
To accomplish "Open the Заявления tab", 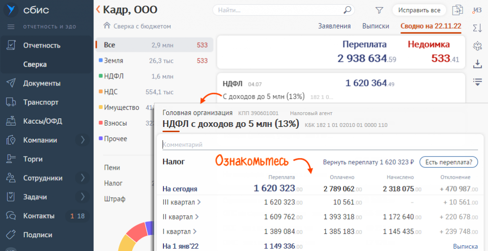I will (334, 26).
